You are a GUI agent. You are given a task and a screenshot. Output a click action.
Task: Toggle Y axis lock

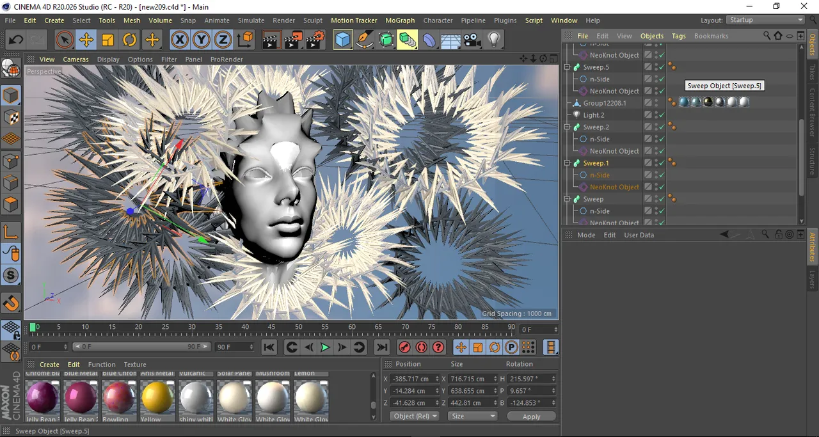(x=202, y=40)
